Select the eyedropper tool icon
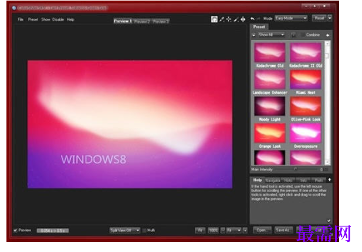The width and height of the screenshot is (362, 252). click(x=222, y=19)
